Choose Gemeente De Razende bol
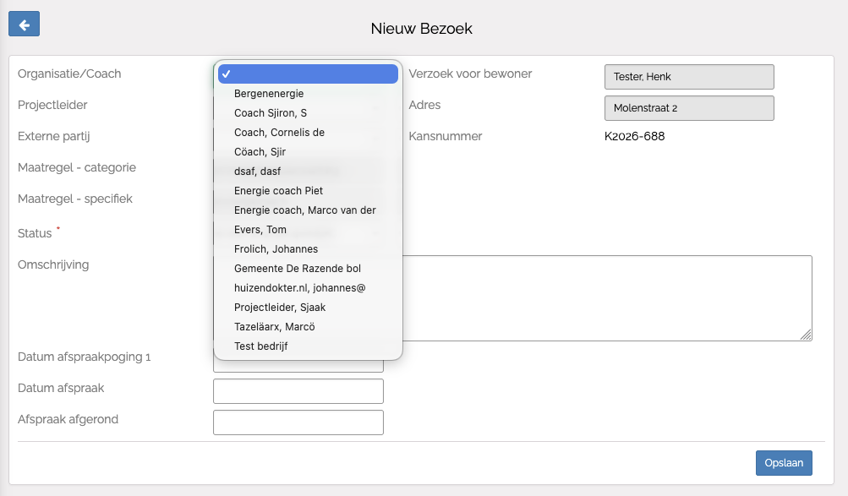The width and height of the screenshot is (848, 496). tap(297, 269)
